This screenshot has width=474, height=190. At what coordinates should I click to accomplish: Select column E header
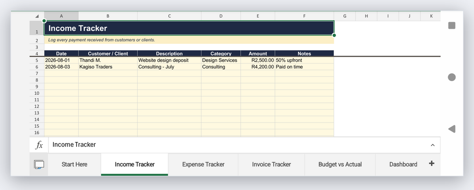click(x=258, y=16)
